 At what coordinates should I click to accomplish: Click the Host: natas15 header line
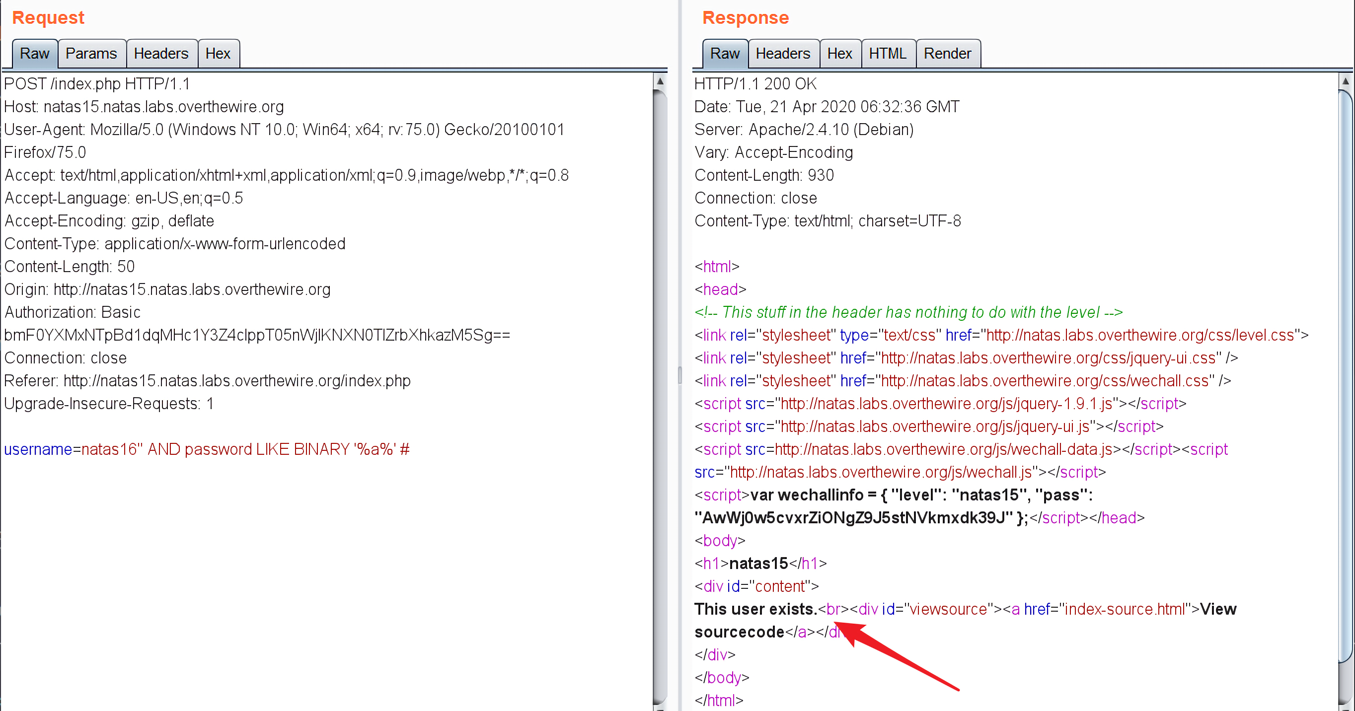click(144, 107)
